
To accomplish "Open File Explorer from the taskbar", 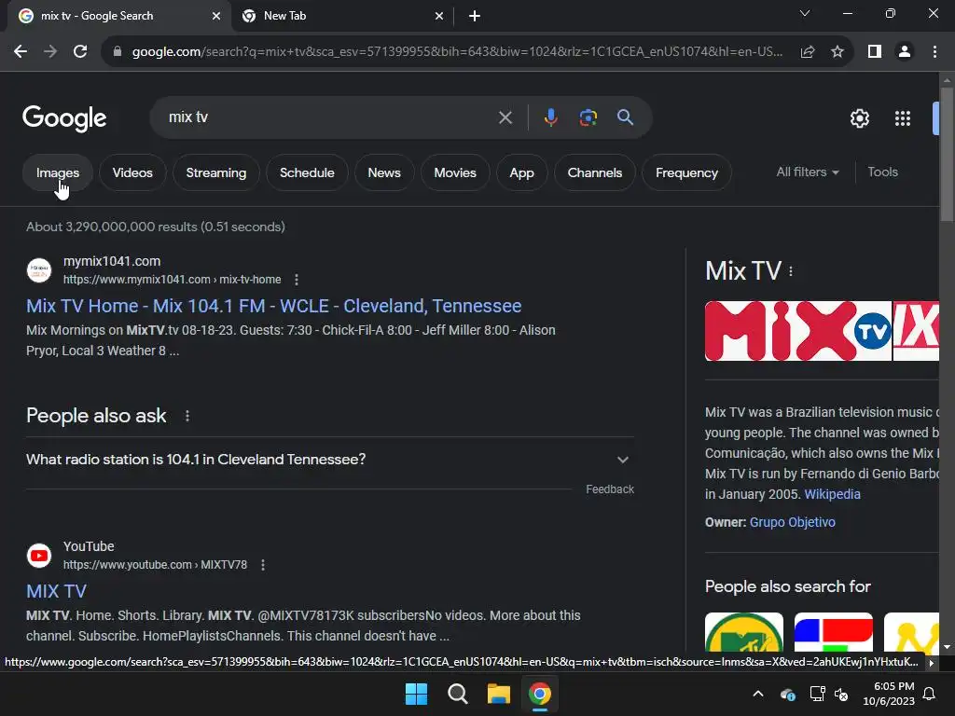I will [498, 694].
